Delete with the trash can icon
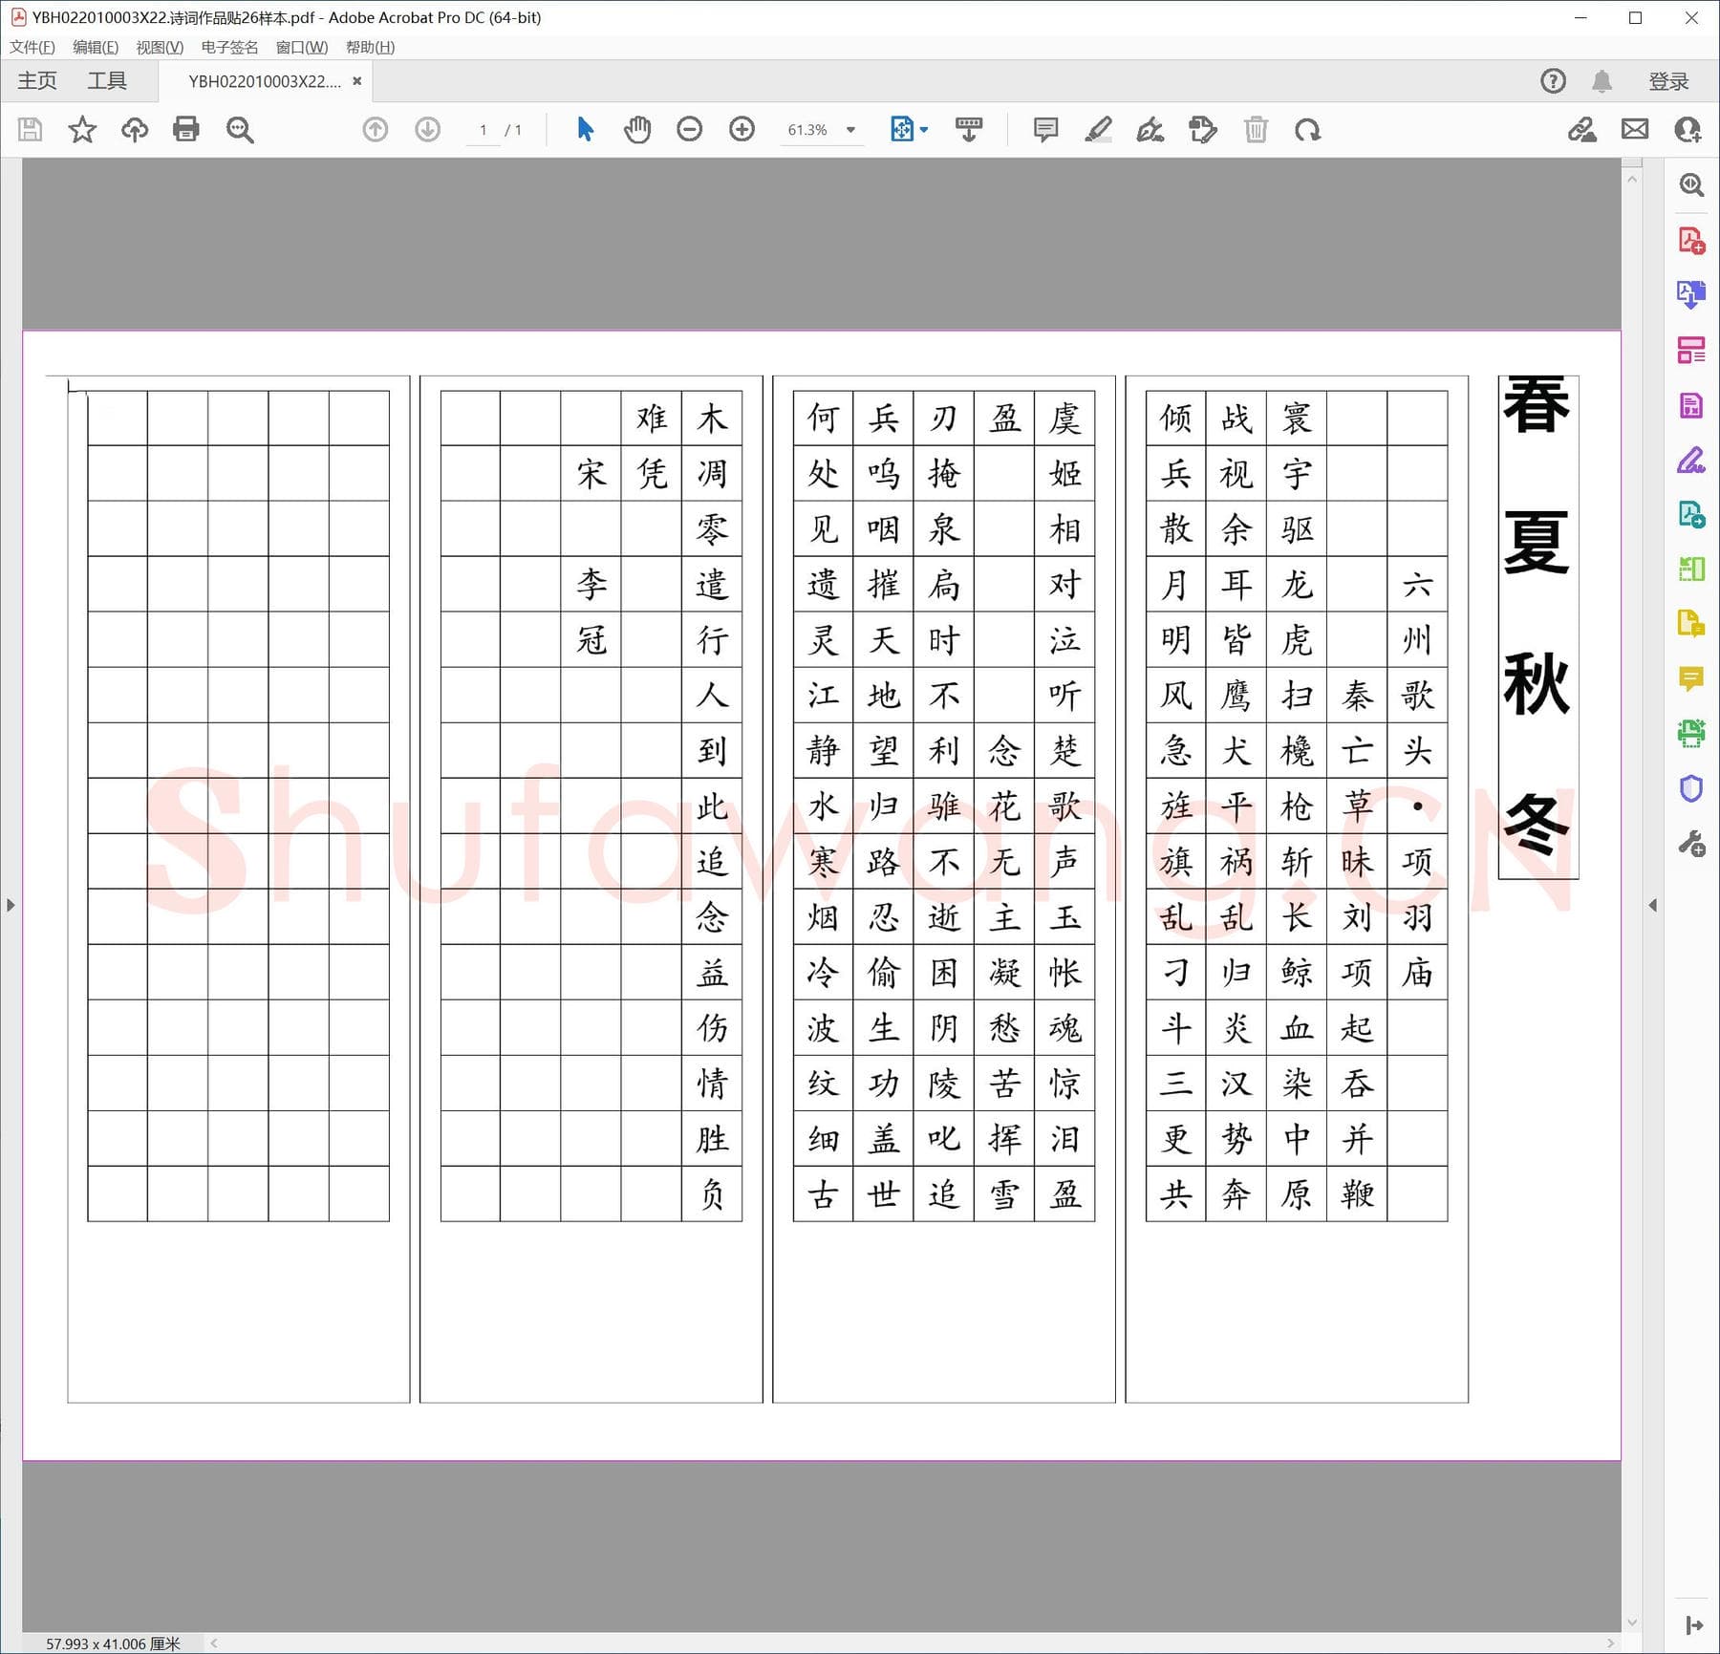 [1256, 129]
